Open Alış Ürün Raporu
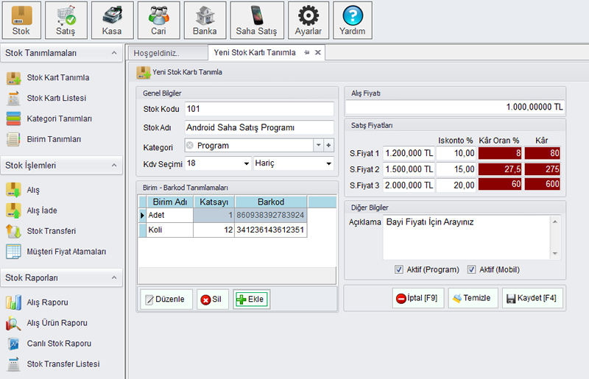Image resolution: width=589 pixels, height=379 pixels. pos(46,323)
